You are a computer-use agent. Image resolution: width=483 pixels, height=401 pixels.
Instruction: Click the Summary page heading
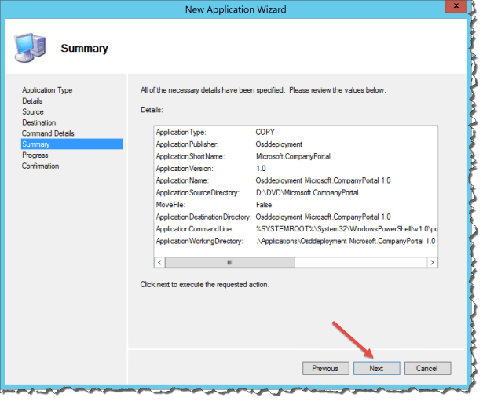tap(84, 49)
